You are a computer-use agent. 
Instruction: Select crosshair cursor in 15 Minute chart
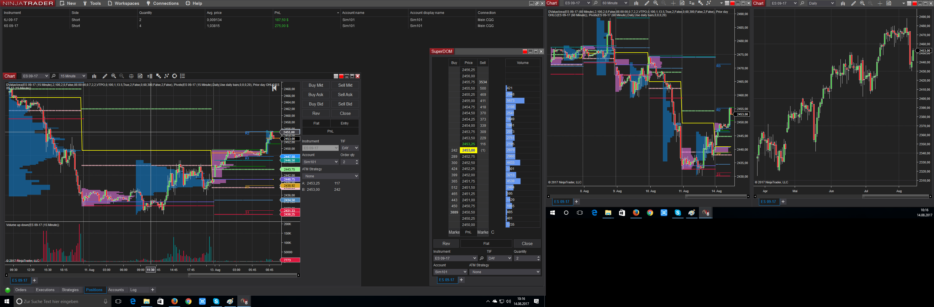131,76
